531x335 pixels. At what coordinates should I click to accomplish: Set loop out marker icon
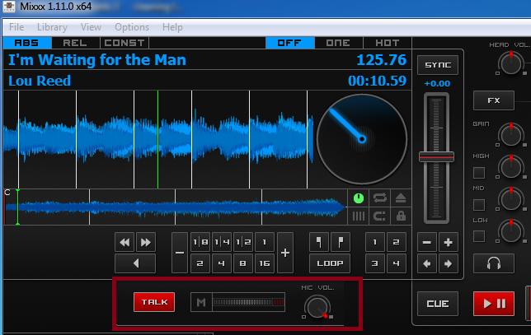[x=341, y=242]
